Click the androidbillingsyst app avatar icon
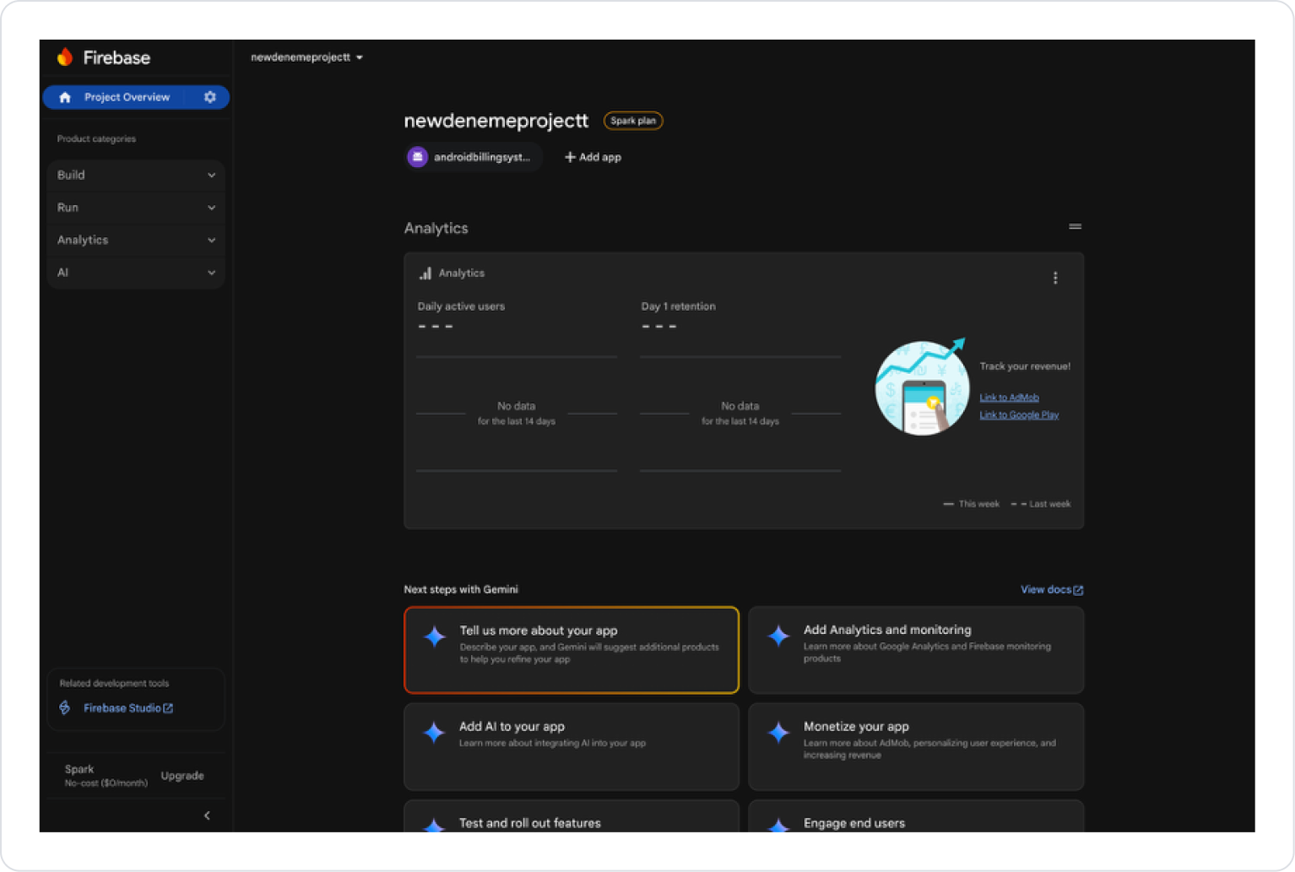This screenshot has height=872, width=1295. 417,157
